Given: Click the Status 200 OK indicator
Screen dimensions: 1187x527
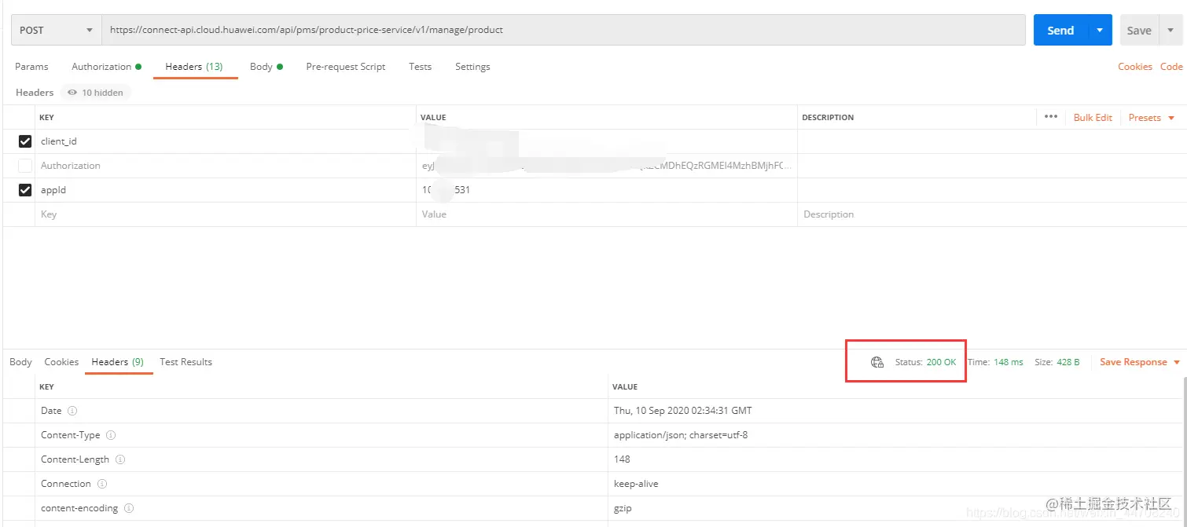Looking at the screenshot, I should pos(926,362).
